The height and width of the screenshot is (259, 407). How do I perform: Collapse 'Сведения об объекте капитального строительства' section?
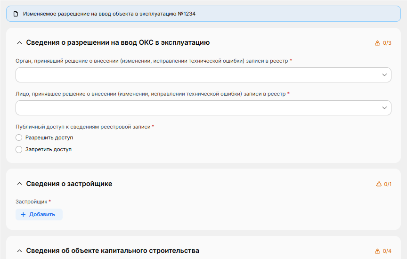19,251
